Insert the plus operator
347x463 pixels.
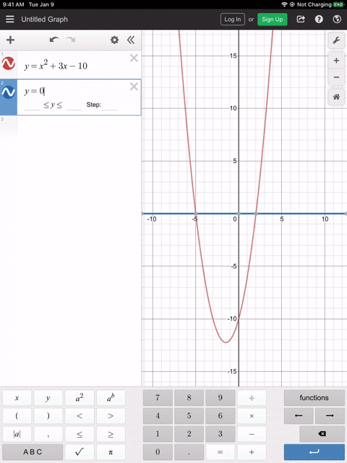click(252, 452)
